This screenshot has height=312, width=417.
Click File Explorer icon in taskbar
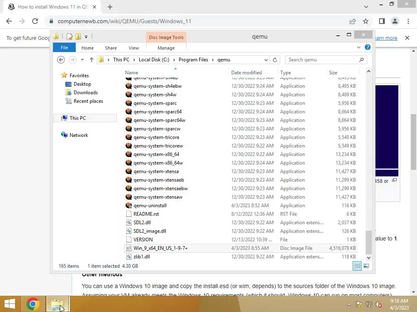(58, 304)
